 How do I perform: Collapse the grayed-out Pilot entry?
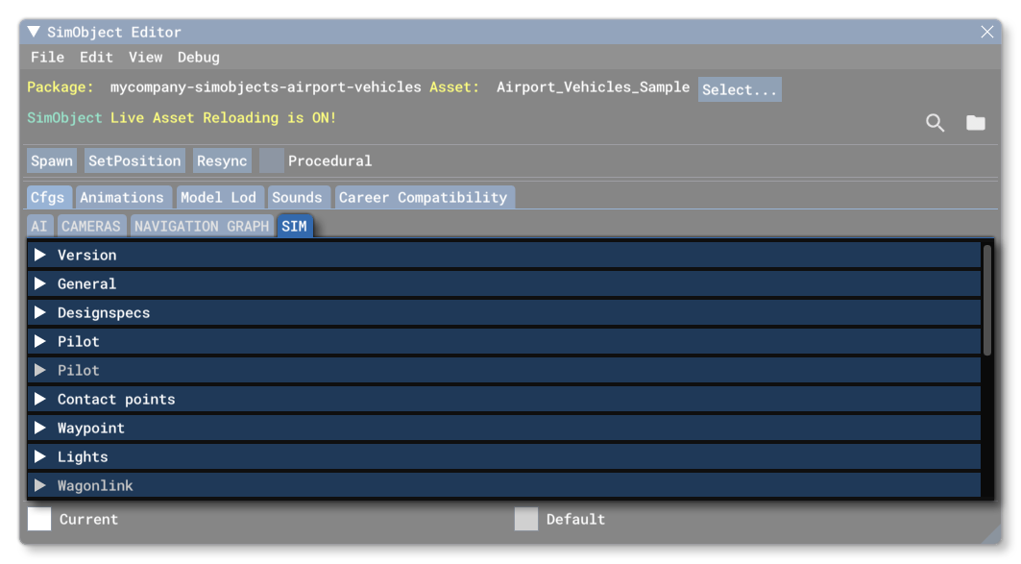pyautogui.click(x=40, y=370)
